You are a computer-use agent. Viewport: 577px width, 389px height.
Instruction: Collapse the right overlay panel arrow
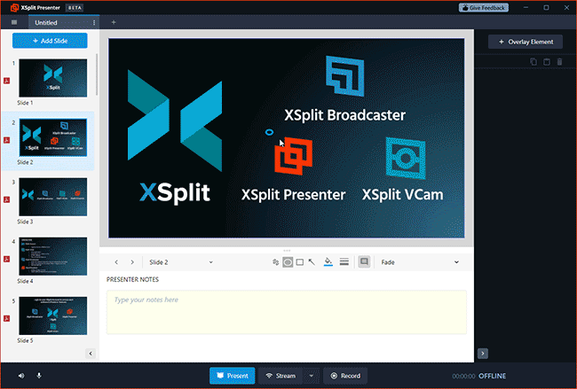[x=483, y=354]
